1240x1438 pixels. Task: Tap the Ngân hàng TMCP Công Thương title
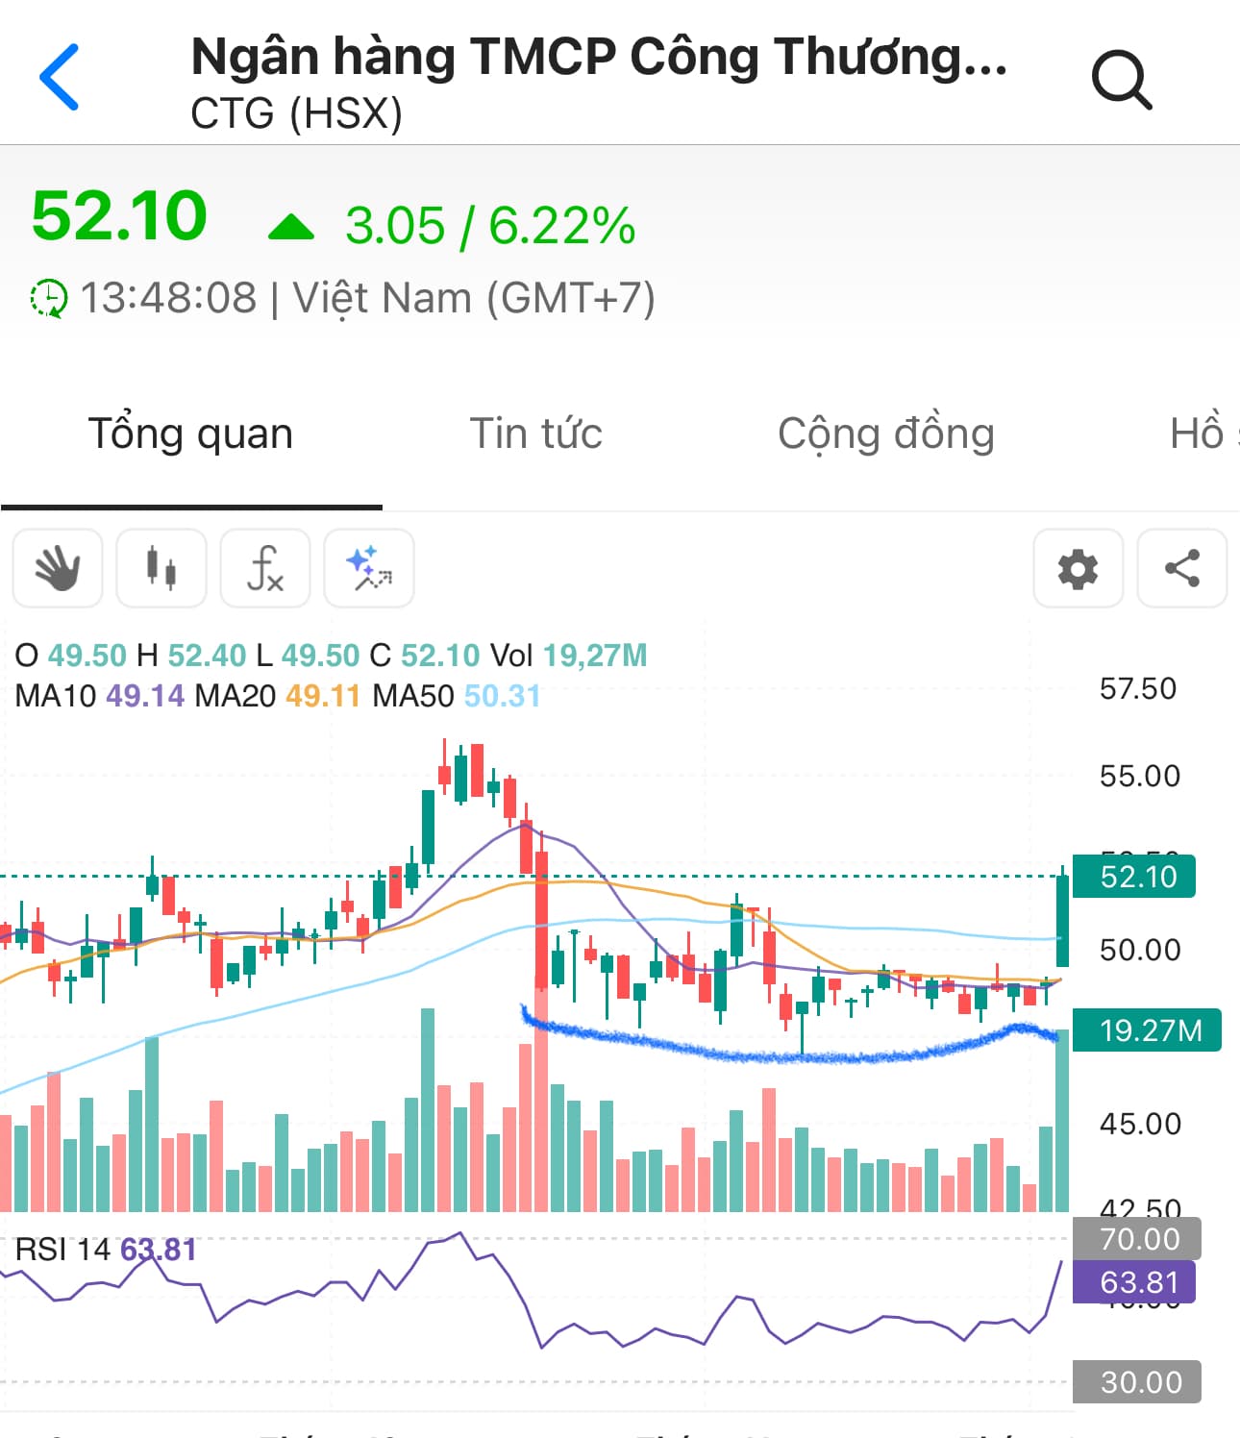(x=599, y=56)
